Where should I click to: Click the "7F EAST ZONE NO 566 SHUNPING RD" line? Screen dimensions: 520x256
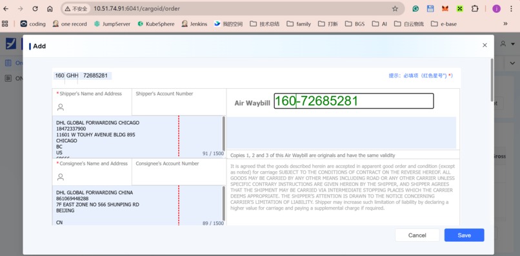(x=97, y=205)
